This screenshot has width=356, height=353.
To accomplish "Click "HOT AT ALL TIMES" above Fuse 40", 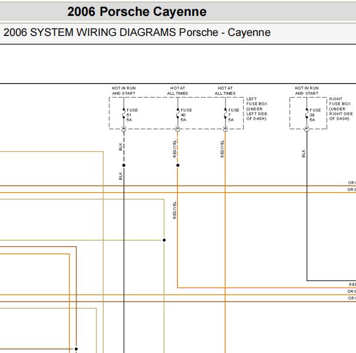I will (x=178, y=91).
